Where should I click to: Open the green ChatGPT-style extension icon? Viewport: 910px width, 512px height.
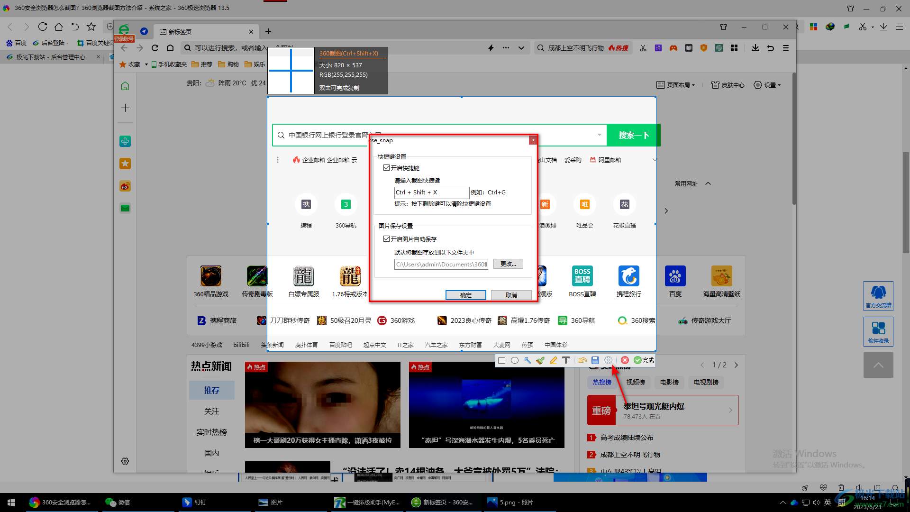pos(719,48)
